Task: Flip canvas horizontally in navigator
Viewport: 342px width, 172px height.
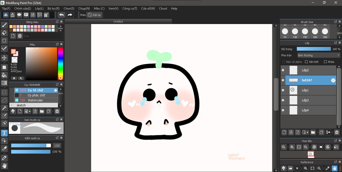Action: point(336,147)
